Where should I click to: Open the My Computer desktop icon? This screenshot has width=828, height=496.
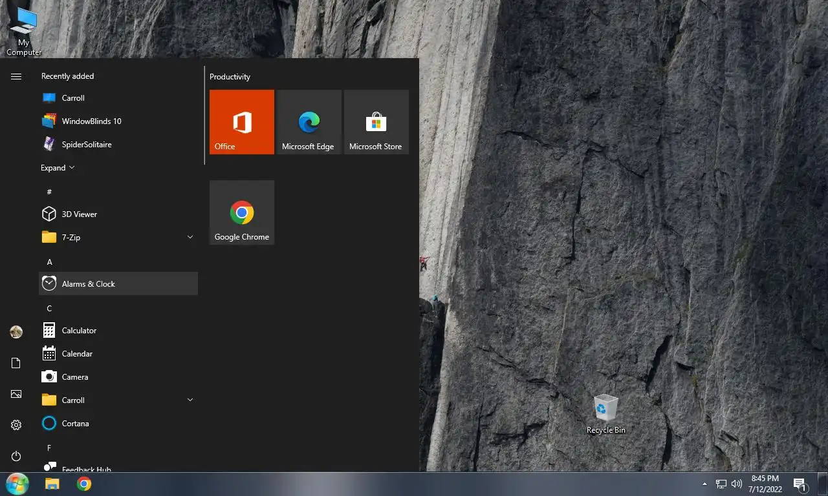coord(24,31)
